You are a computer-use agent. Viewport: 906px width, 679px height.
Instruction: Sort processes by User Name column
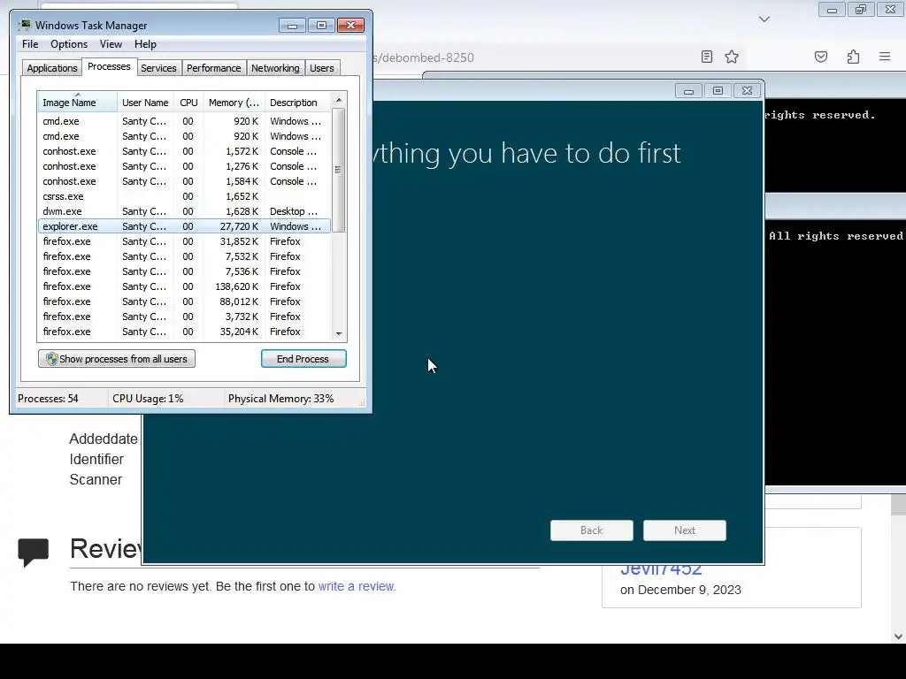(x=145, y=103)
